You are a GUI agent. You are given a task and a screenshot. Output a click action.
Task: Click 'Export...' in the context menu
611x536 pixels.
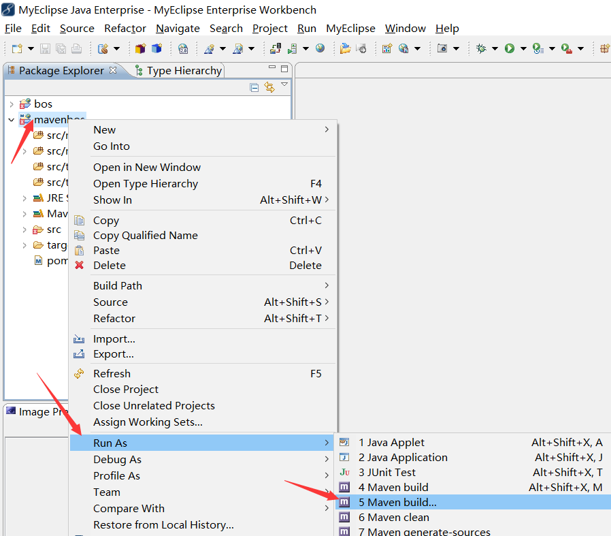(x=202, y=354)
